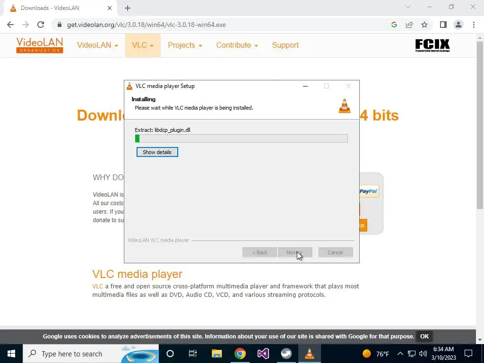Viewport: 484px width, 363px height.
Task: Expand the Projects menu
Action: (185, 45)
